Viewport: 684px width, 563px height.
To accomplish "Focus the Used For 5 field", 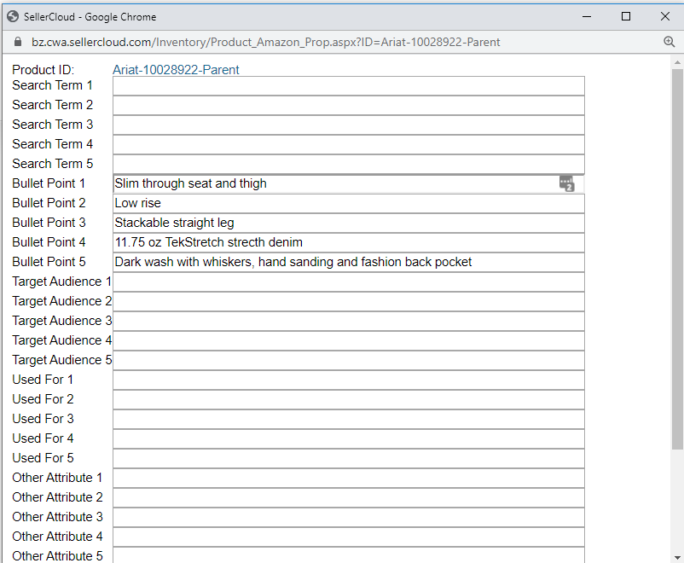I will pos(349,459).
